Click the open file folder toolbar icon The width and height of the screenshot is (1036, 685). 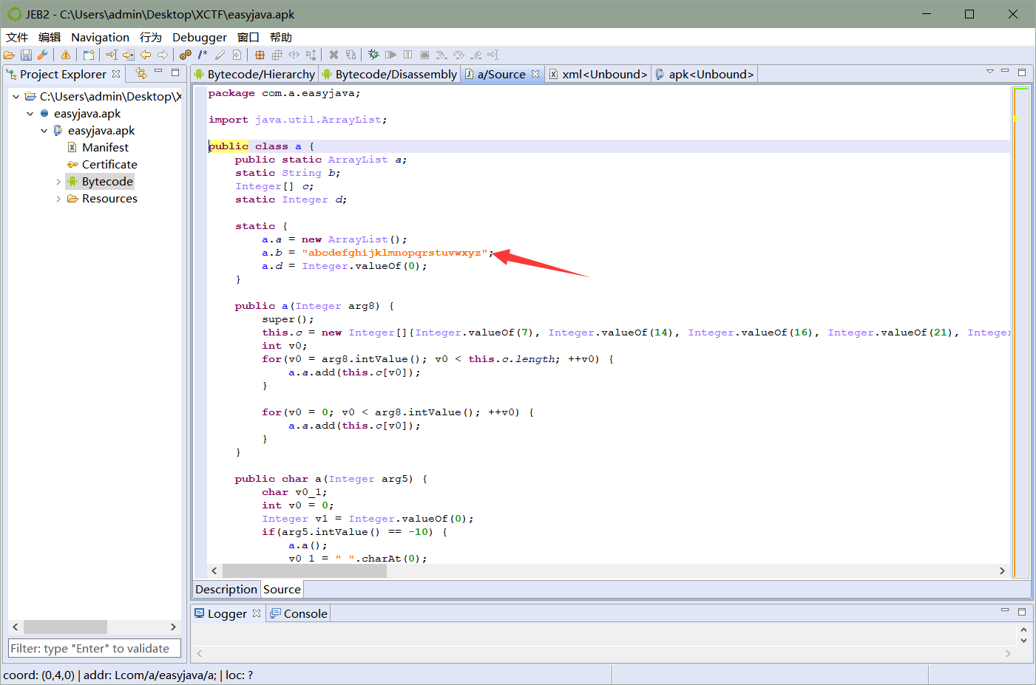9,55
